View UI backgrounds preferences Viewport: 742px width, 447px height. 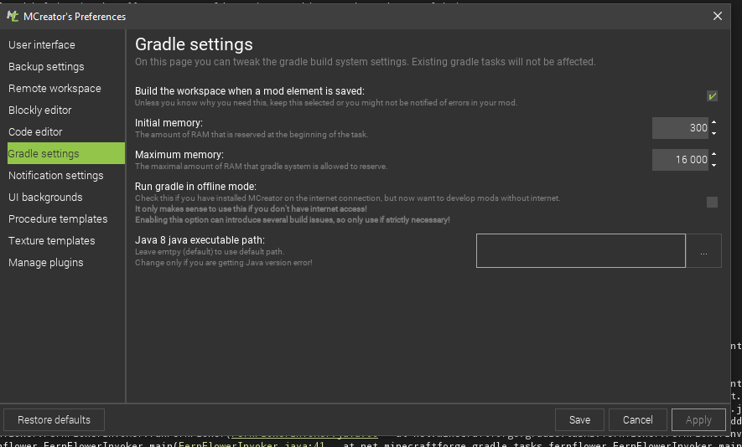click(45, 197)
